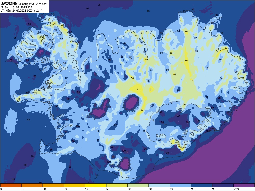255x191 pixels.
Task: Click the map value 84
Action: pos(221,78)
